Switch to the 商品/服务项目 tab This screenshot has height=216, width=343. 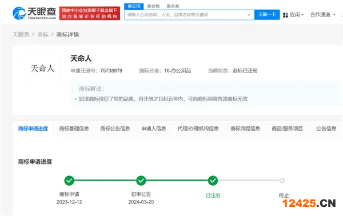pos(287,129)
